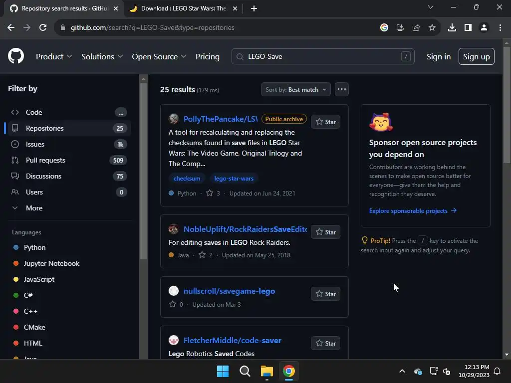Open Windows taskbar search
The image size is (511, 383).
pos(245,371)
